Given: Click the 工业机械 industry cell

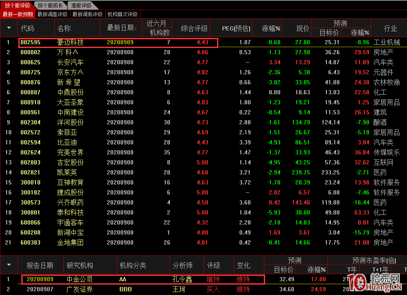Looking at the screenshot, I should click(x=387, y=42).
